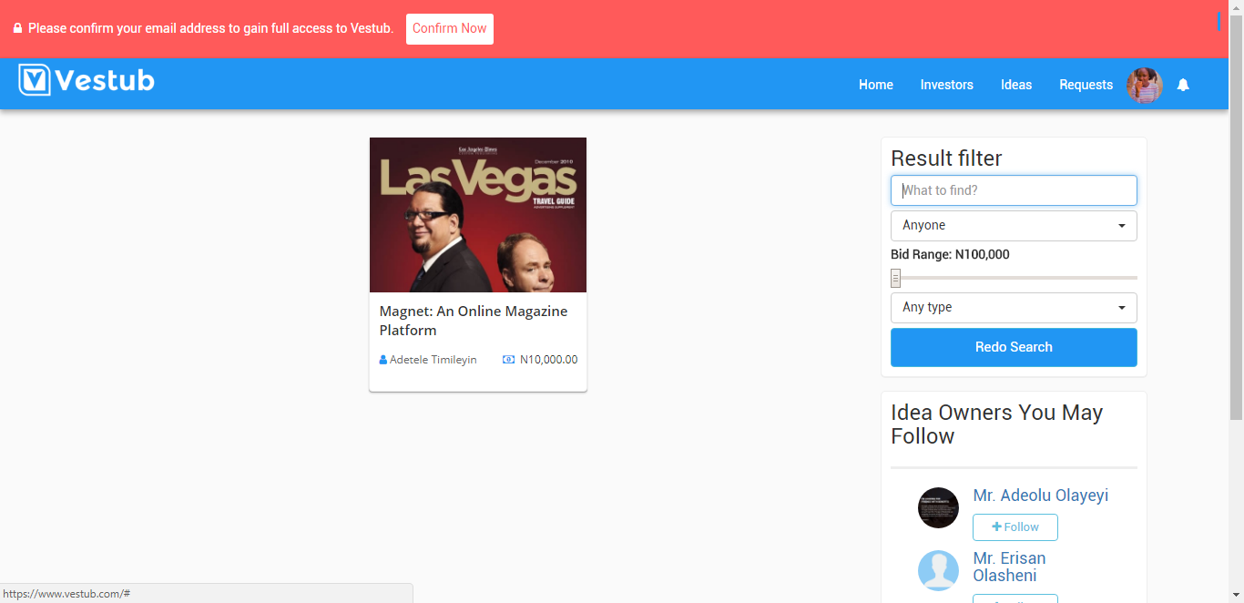1244x603 pixels.
Task: Click lock icon in email confirmation banner
Action: click(x=17, y=28)
